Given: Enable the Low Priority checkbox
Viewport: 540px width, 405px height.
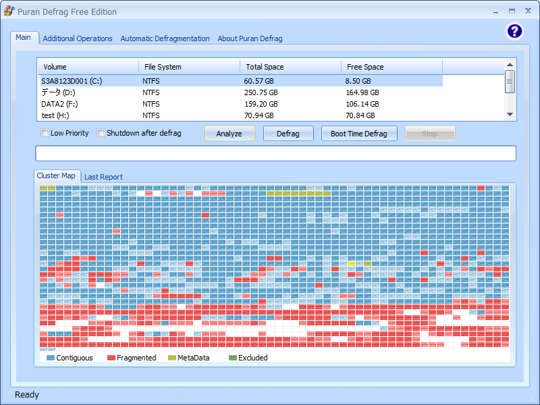Looking at the screenshot, I should pos(45,133).
